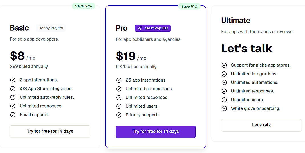
Task: Start Basic plan 14-day free trial
Action: [x=50, y=131]
